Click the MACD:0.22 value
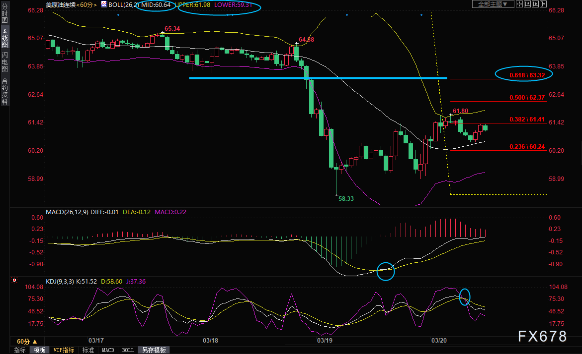The height and width of the screenshot is (354, 582). pos(170,212)
